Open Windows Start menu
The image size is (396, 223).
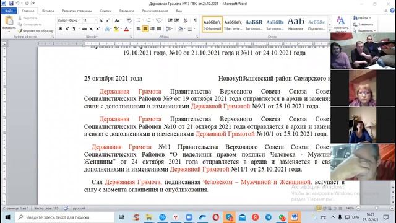pos(7,217)
